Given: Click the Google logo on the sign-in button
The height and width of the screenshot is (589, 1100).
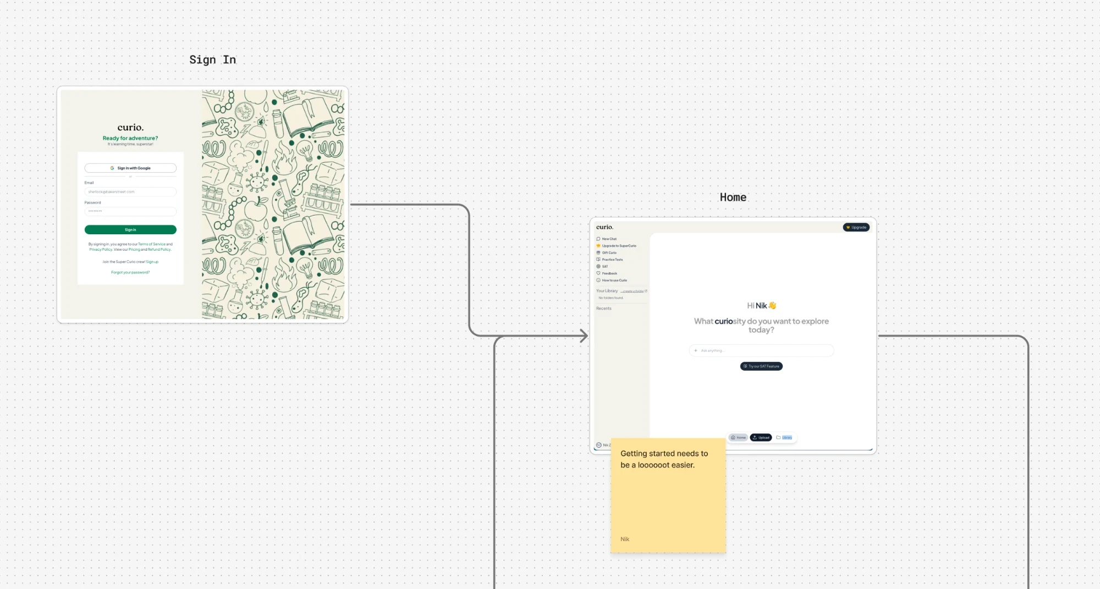Looking at the screenshot, I should (112, 168).
